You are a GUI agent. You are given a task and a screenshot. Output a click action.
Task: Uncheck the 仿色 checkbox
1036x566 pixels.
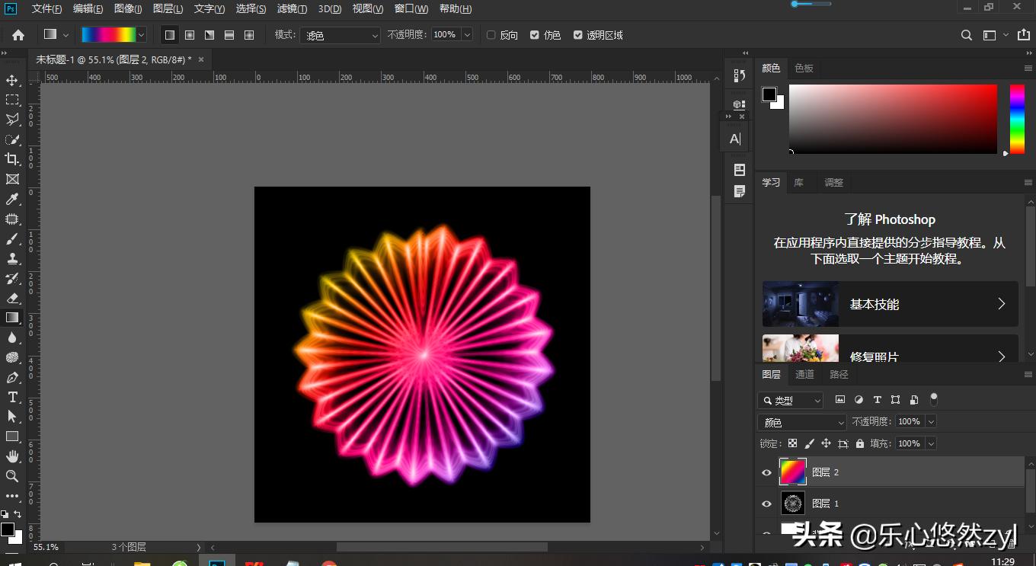535,35
